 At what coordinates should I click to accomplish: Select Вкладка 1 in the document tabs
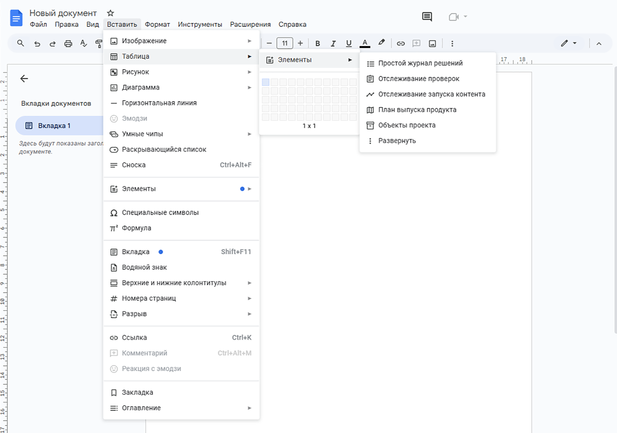(x=59, y=126)
